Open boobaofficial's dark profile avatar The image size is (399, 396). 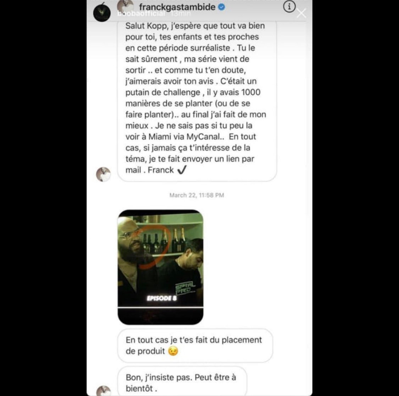point(102,13)
